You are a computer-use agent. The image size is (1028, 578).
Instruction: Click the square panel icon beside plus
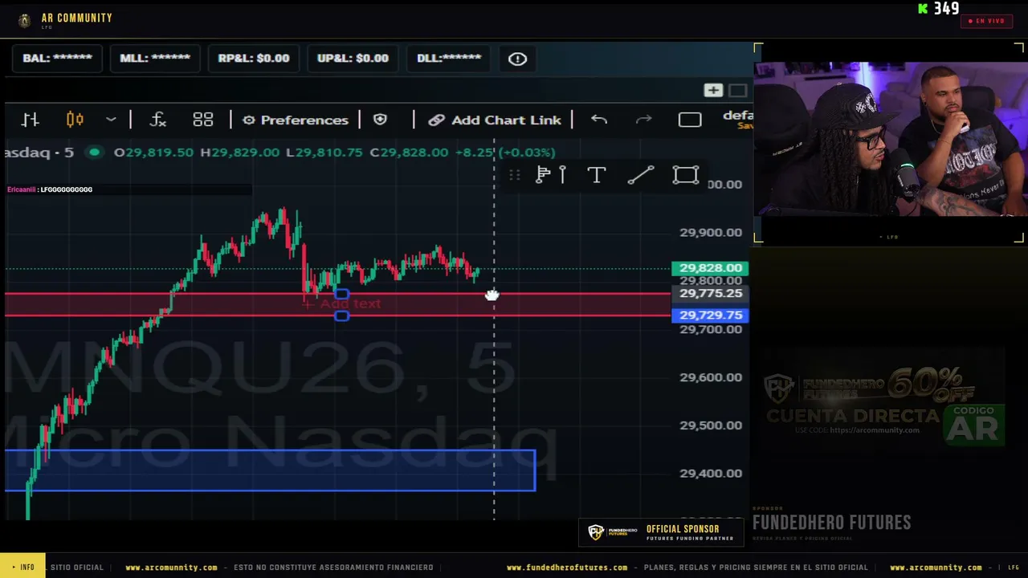(738, 90)
